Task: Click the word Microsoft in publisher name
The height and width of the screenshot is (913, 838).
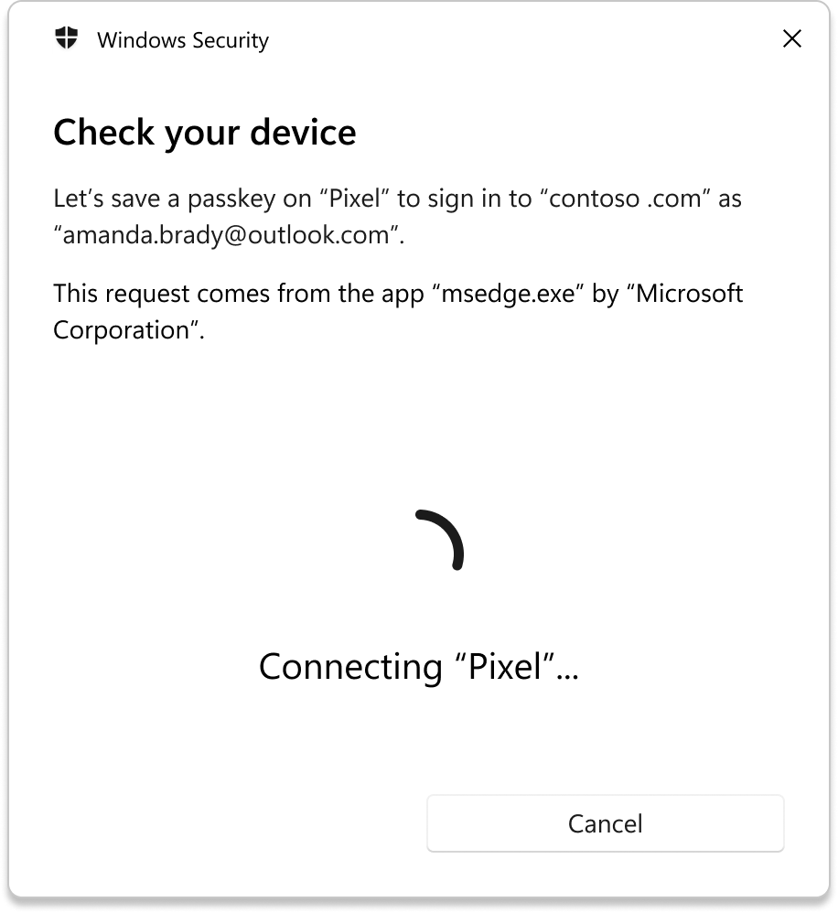Action: coord(690,294)
